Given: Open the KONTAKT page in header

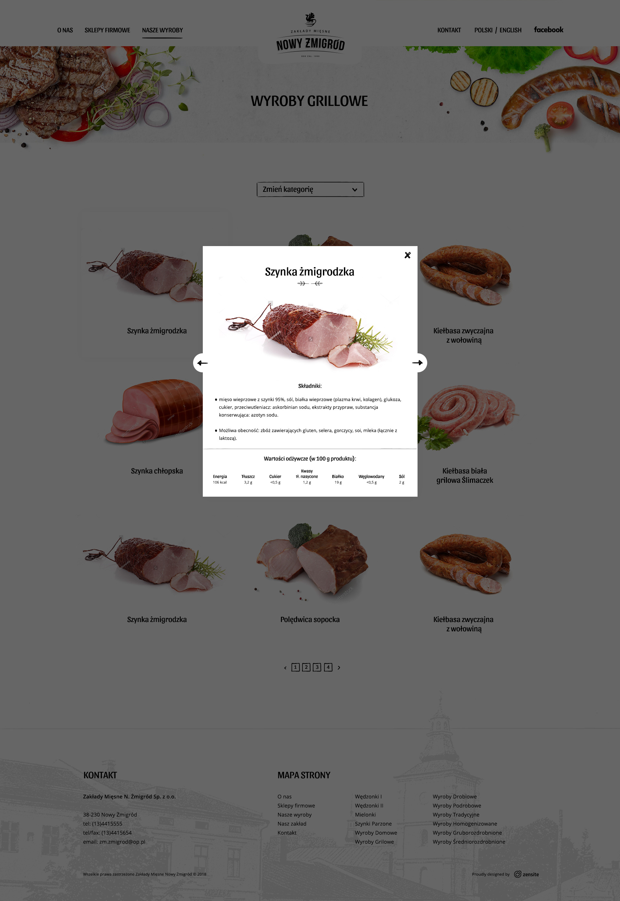Looking at the screenshot, I should click(x=449, y=30).
